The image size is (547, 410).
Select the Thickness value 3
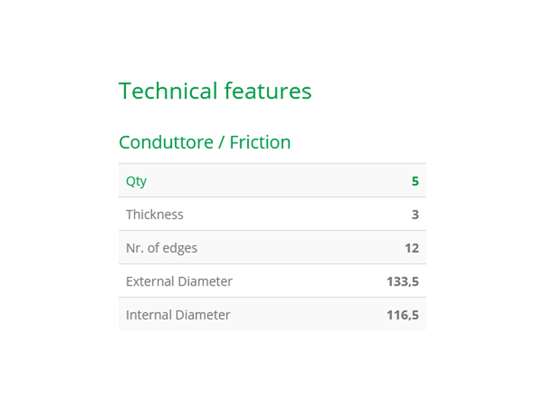(415, 215)
